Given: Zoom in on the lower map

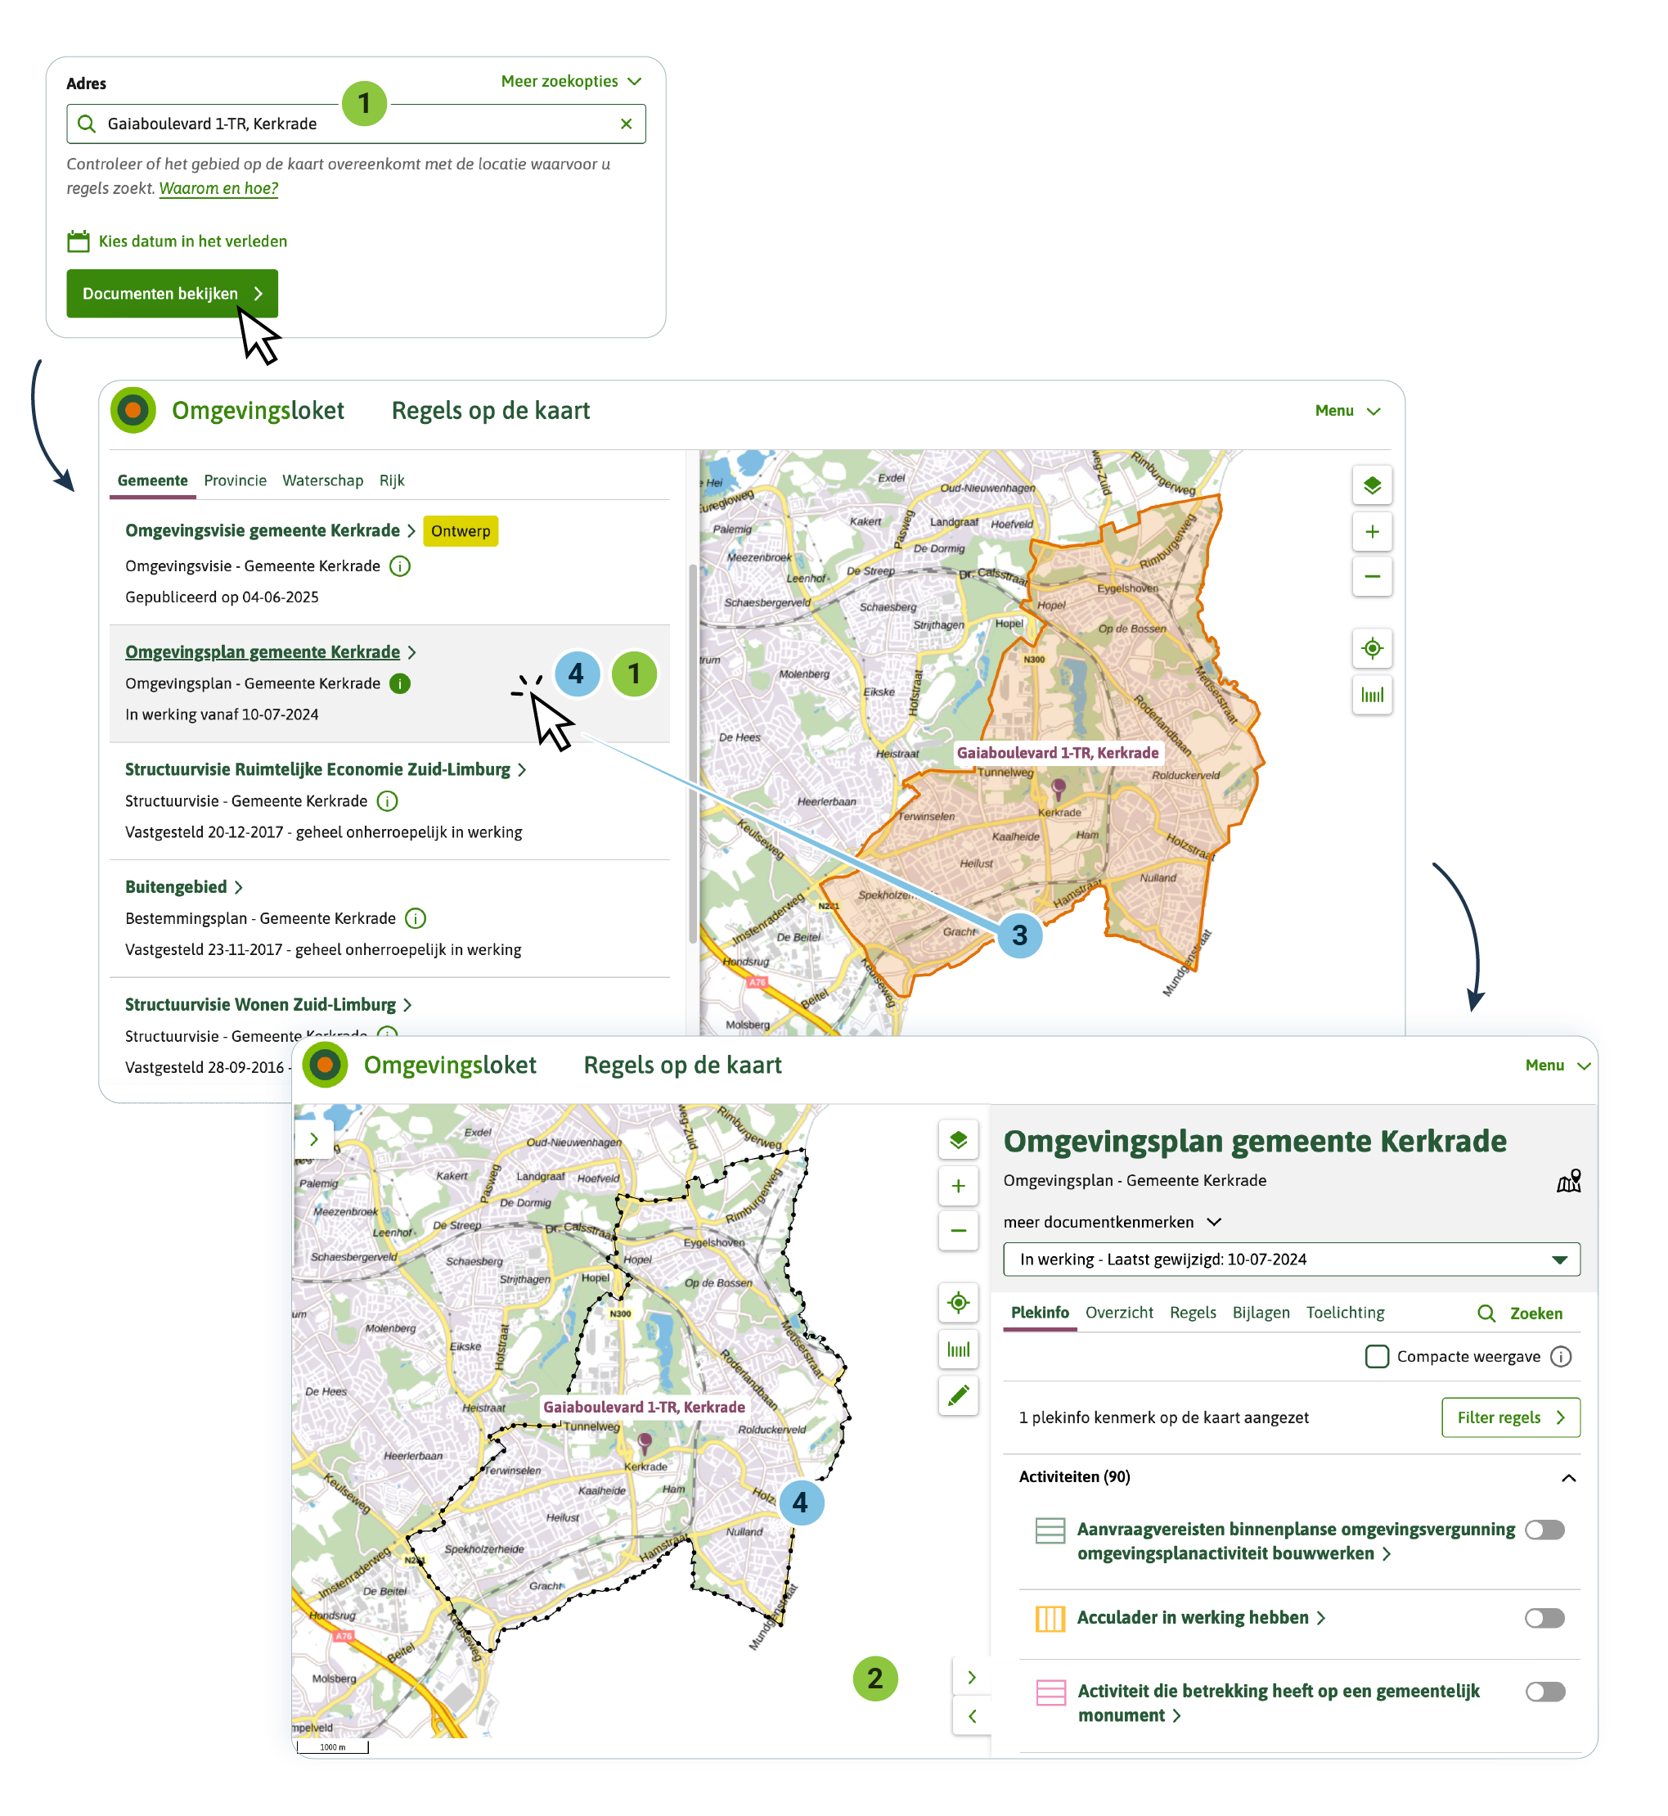Looking at the screenshot, I should click(x=958, y=1185).
